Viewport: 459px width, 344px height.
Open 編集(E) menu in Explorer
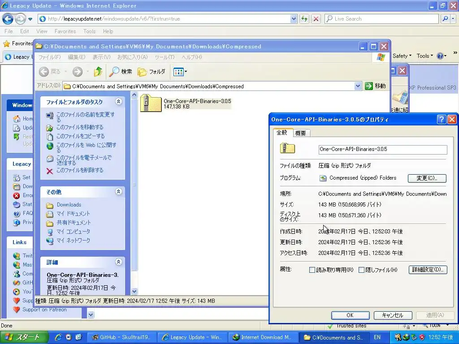[x=77, y=57]
